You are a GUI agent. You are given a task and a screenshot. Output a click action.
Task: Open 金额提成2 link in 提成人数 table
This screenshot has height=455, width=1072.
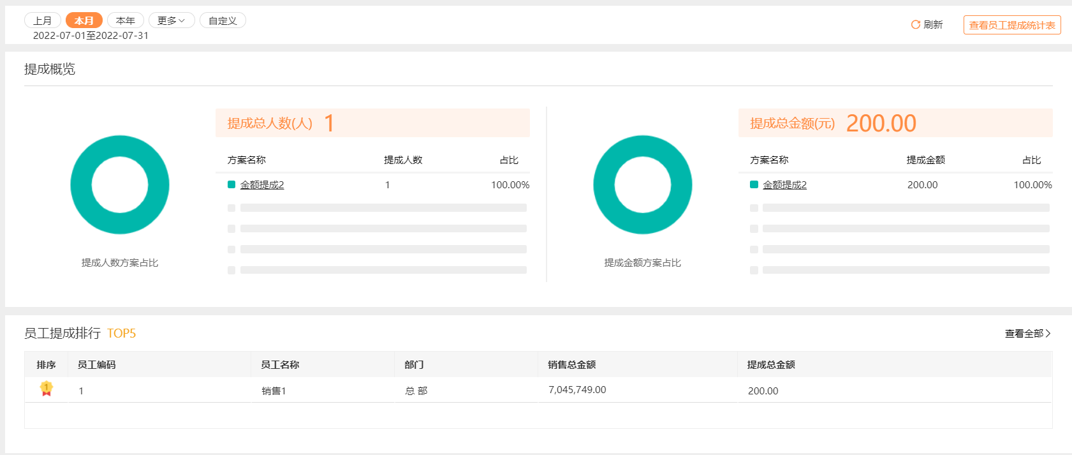262,185
